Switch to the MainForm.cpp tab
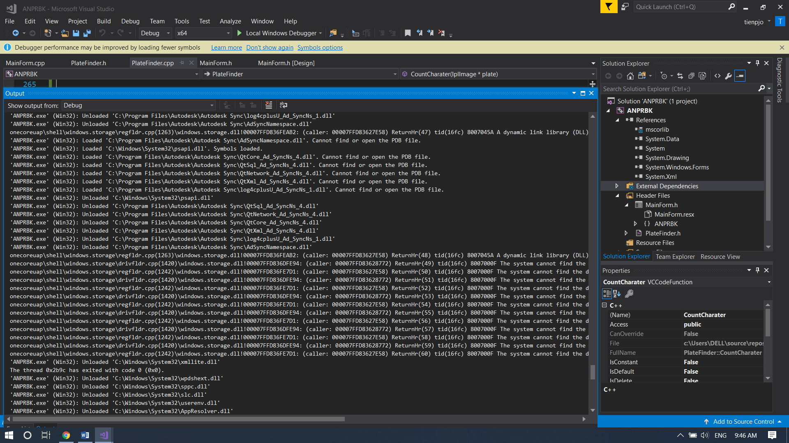The width and height of the screenshot is (789, 443). [x=25, y=63]
